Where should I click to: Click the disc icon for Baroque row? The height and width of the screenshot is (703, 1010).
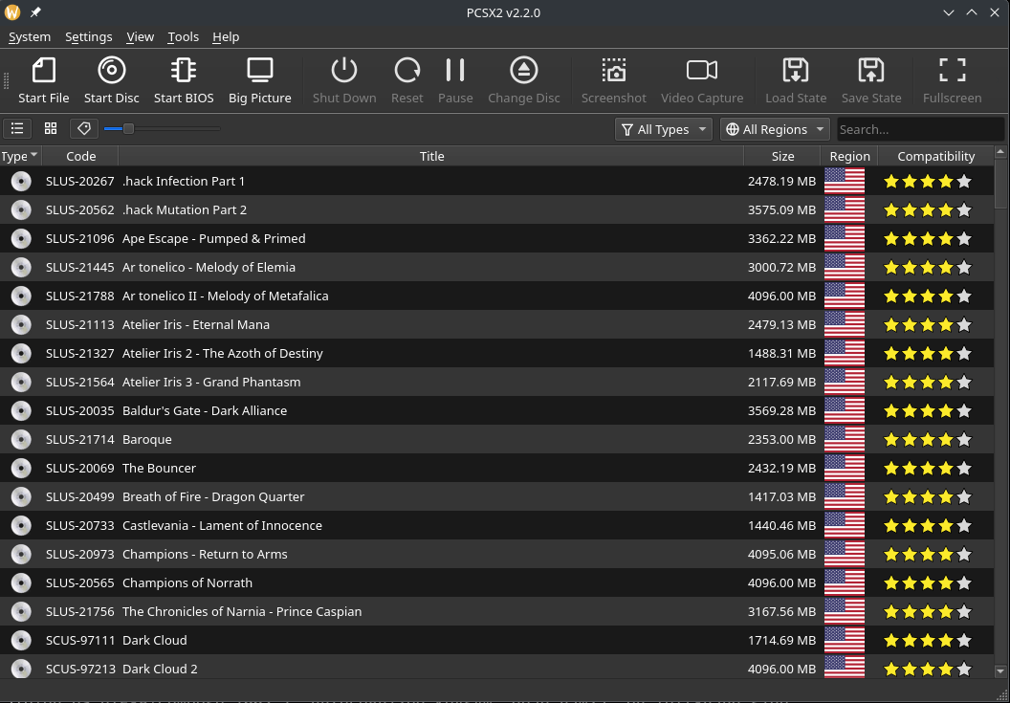[21, 439]
